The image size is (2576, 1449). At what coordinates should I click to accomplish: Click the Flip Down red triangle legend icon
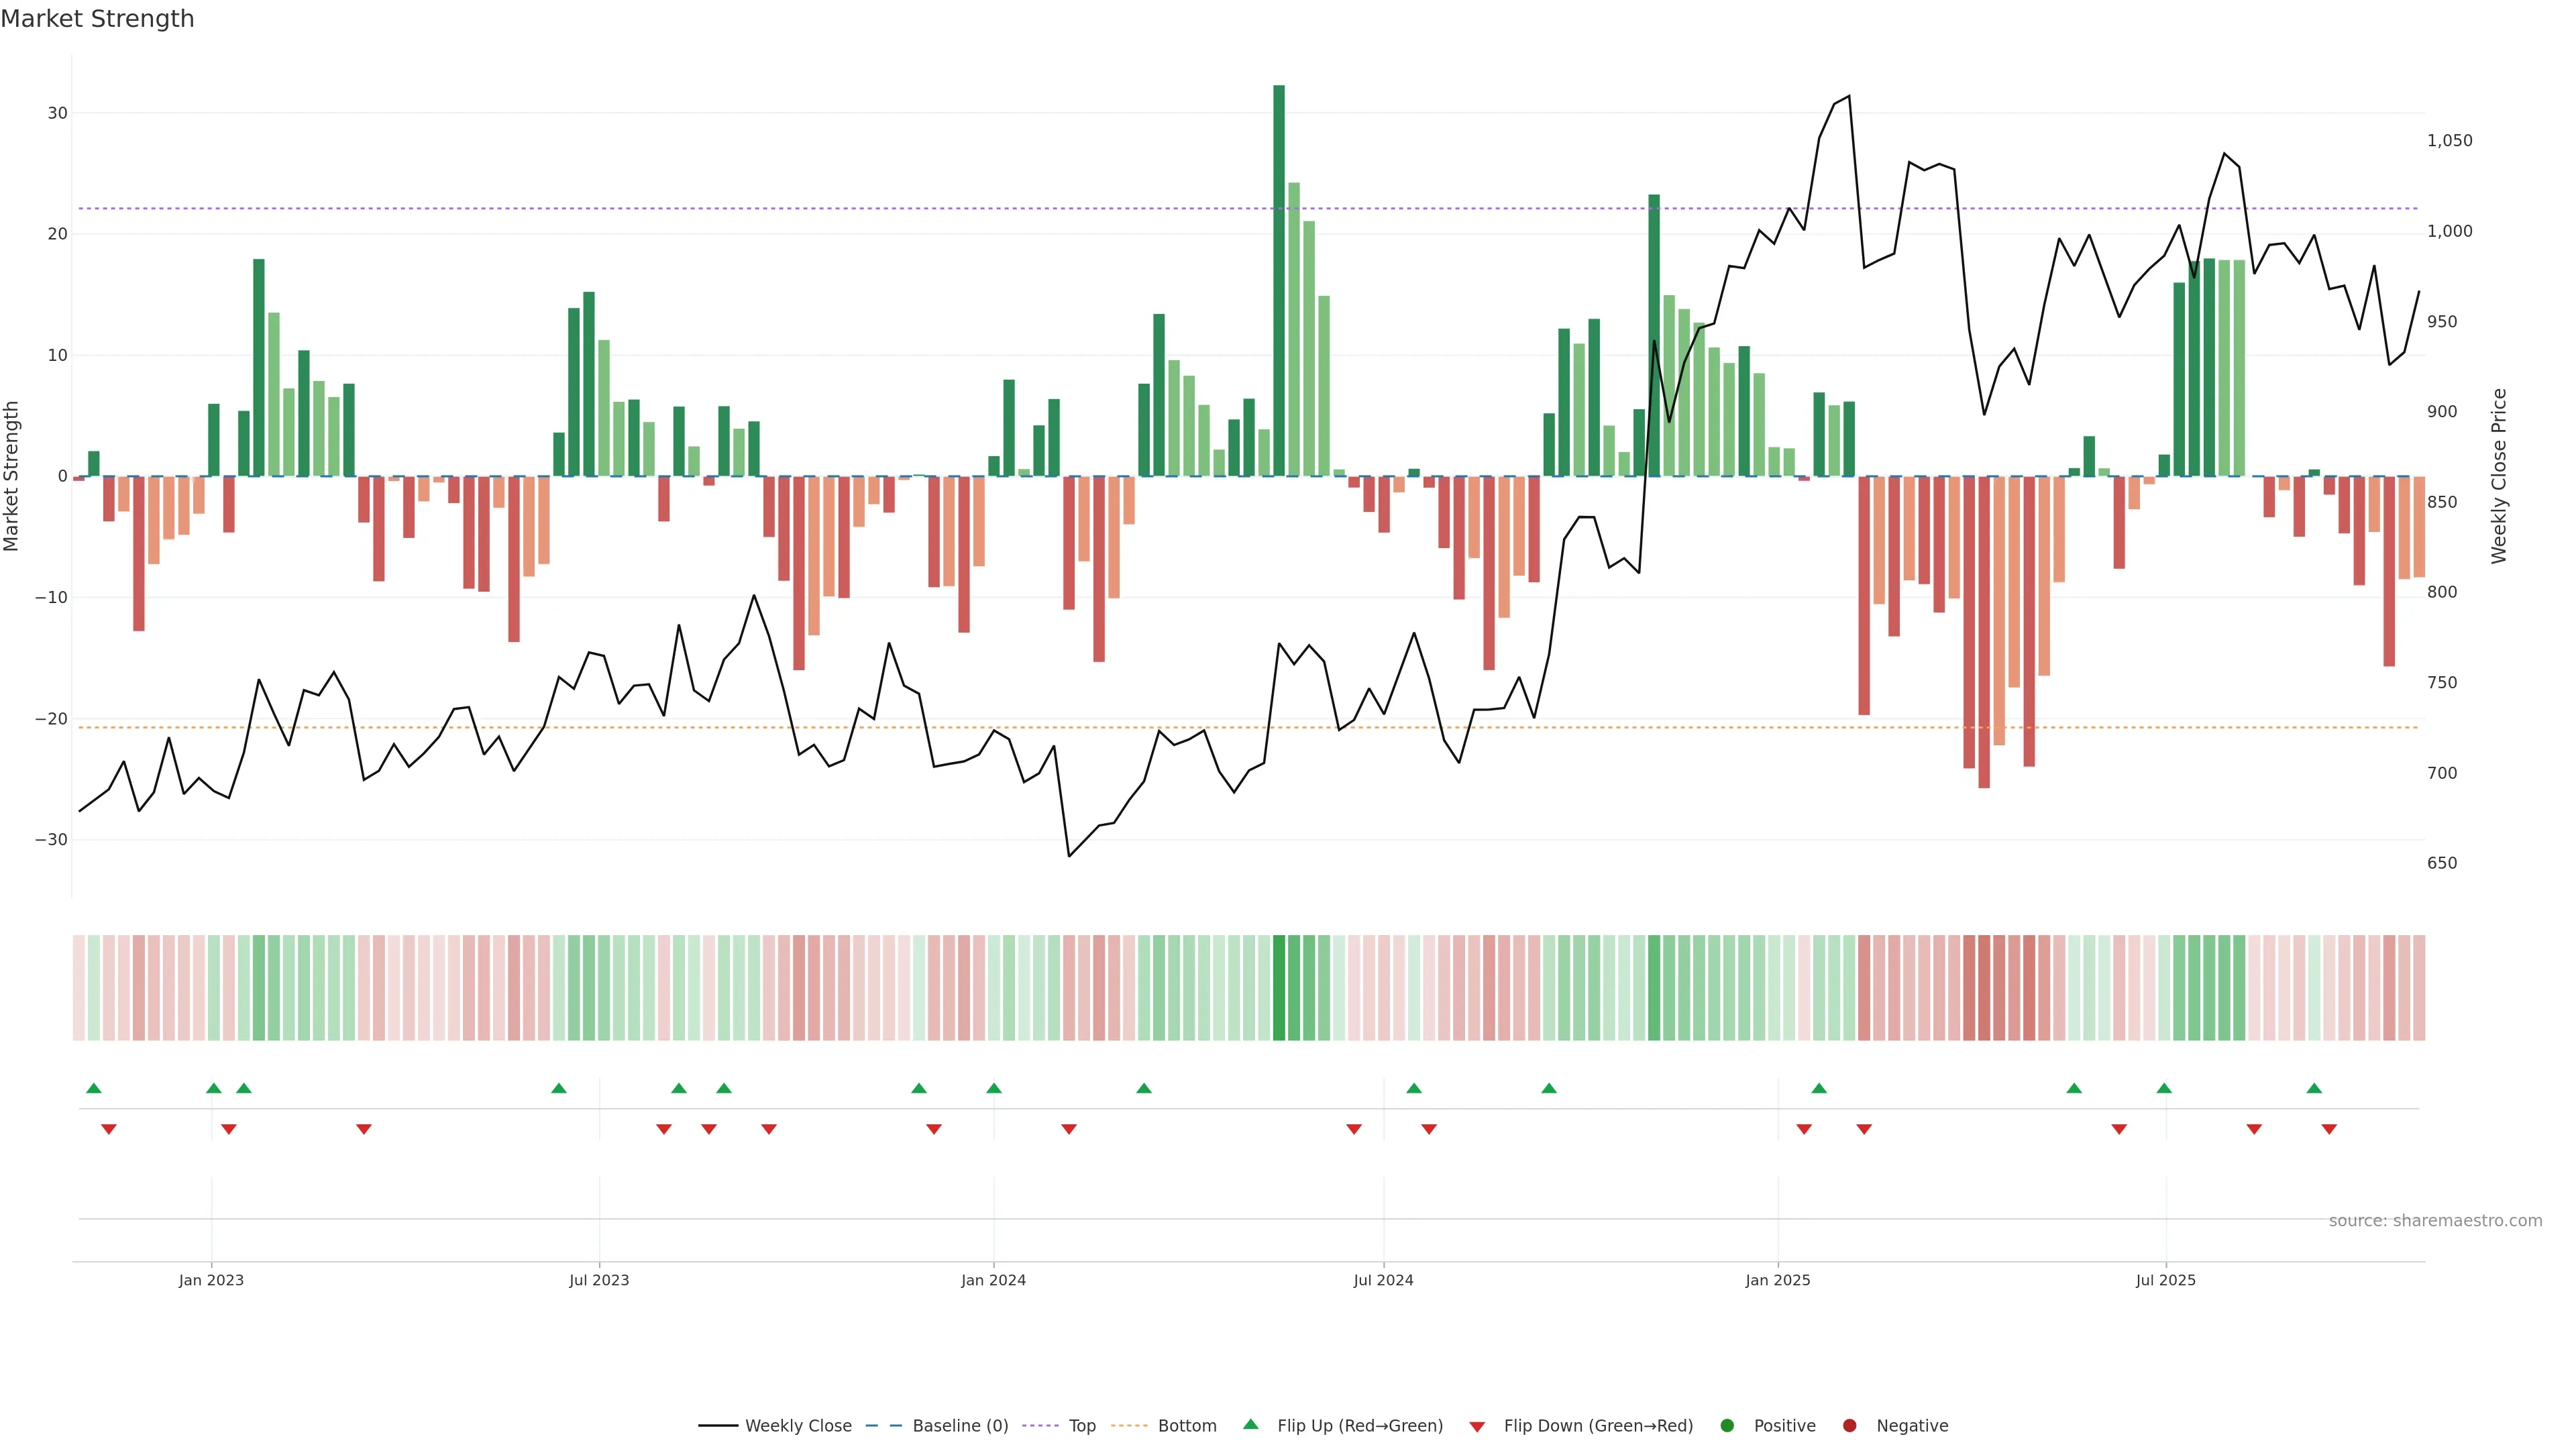point(1477,1427)
